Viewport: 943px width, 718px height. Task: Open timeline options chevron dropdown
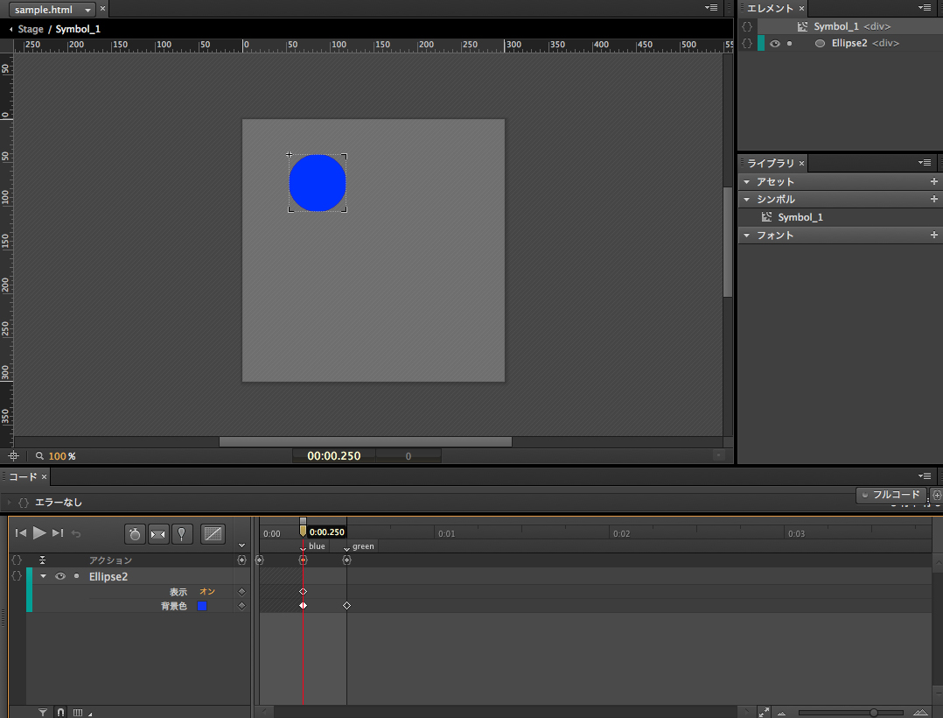(x=241, y=546)
